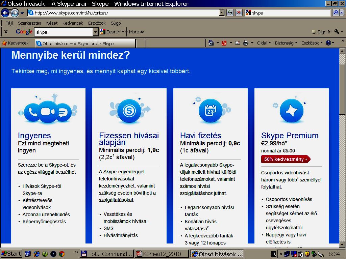Click the Ingyenes heading link
The image size is (346, 259).
click(x=34, y=136)
